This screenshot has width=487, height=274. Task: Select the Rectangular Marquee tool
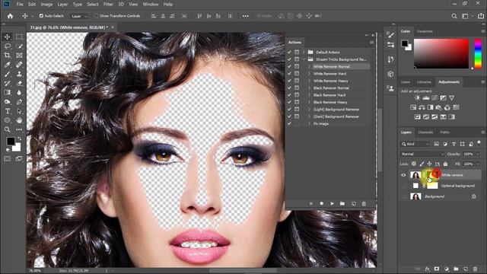[19, 37]
